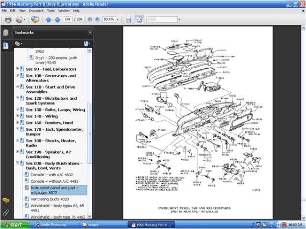Screen dimensions: 306x229
Task: Go to next page with down arrow
Action: pos(57,20)
